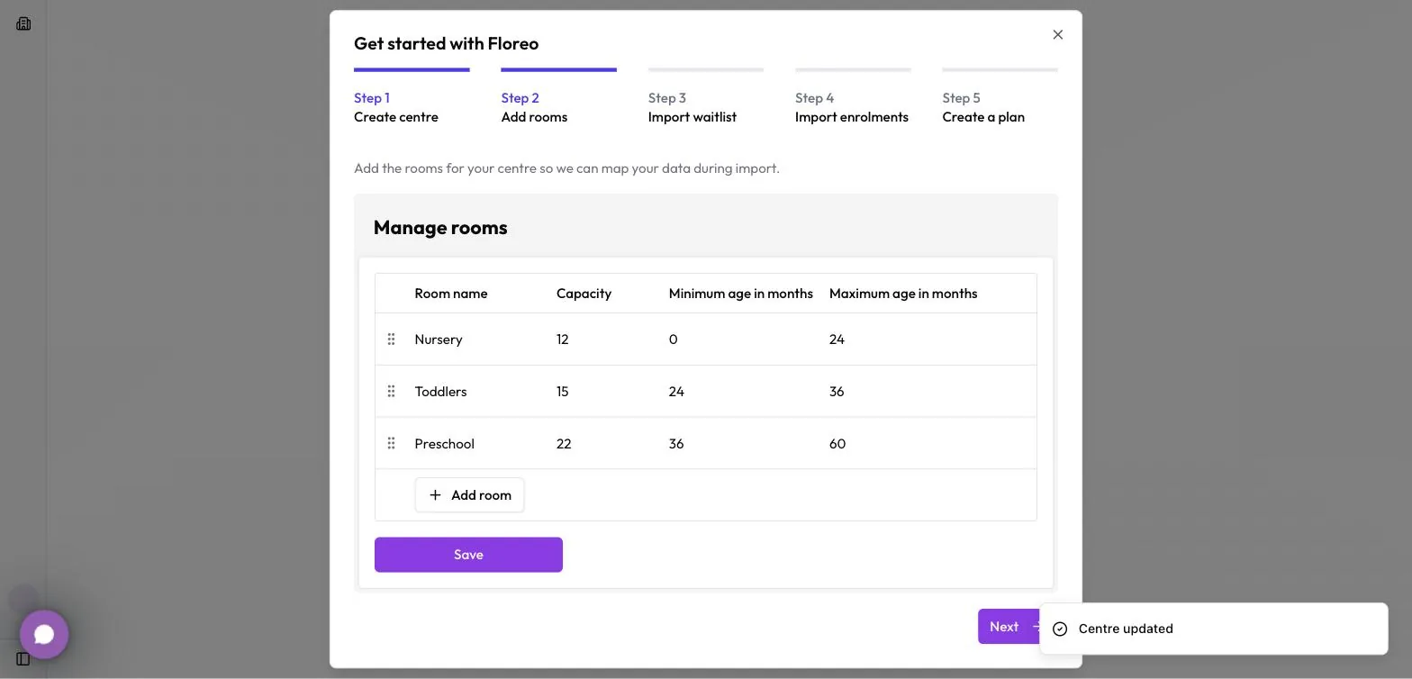Click the Room name column header

[x=451, y=294]
